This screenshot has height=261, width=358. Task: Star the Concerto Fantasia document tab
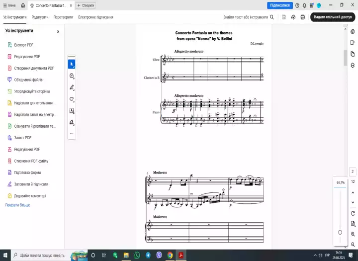tap(32, 5)
